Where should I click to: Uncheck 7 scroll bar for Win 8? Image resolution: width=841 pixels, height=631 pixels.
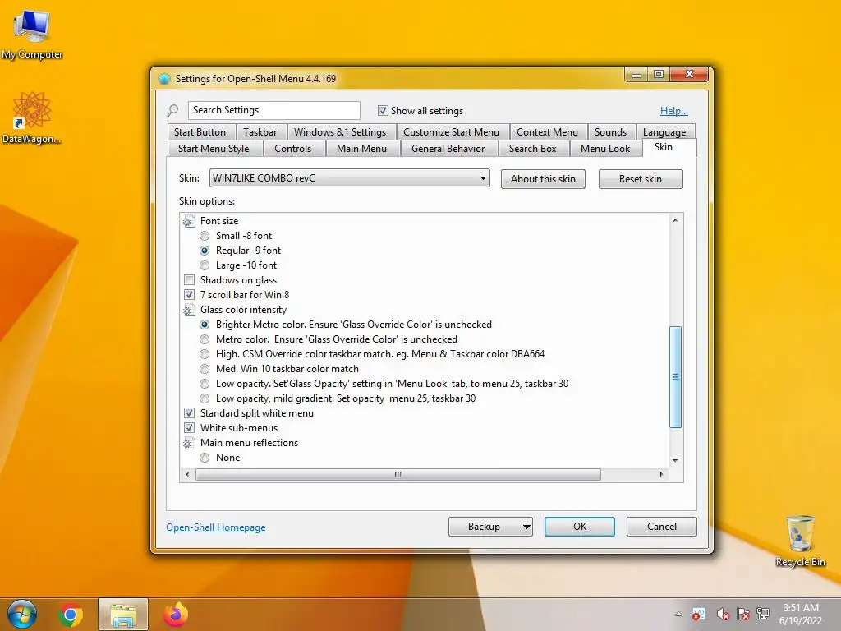[189, 295]
